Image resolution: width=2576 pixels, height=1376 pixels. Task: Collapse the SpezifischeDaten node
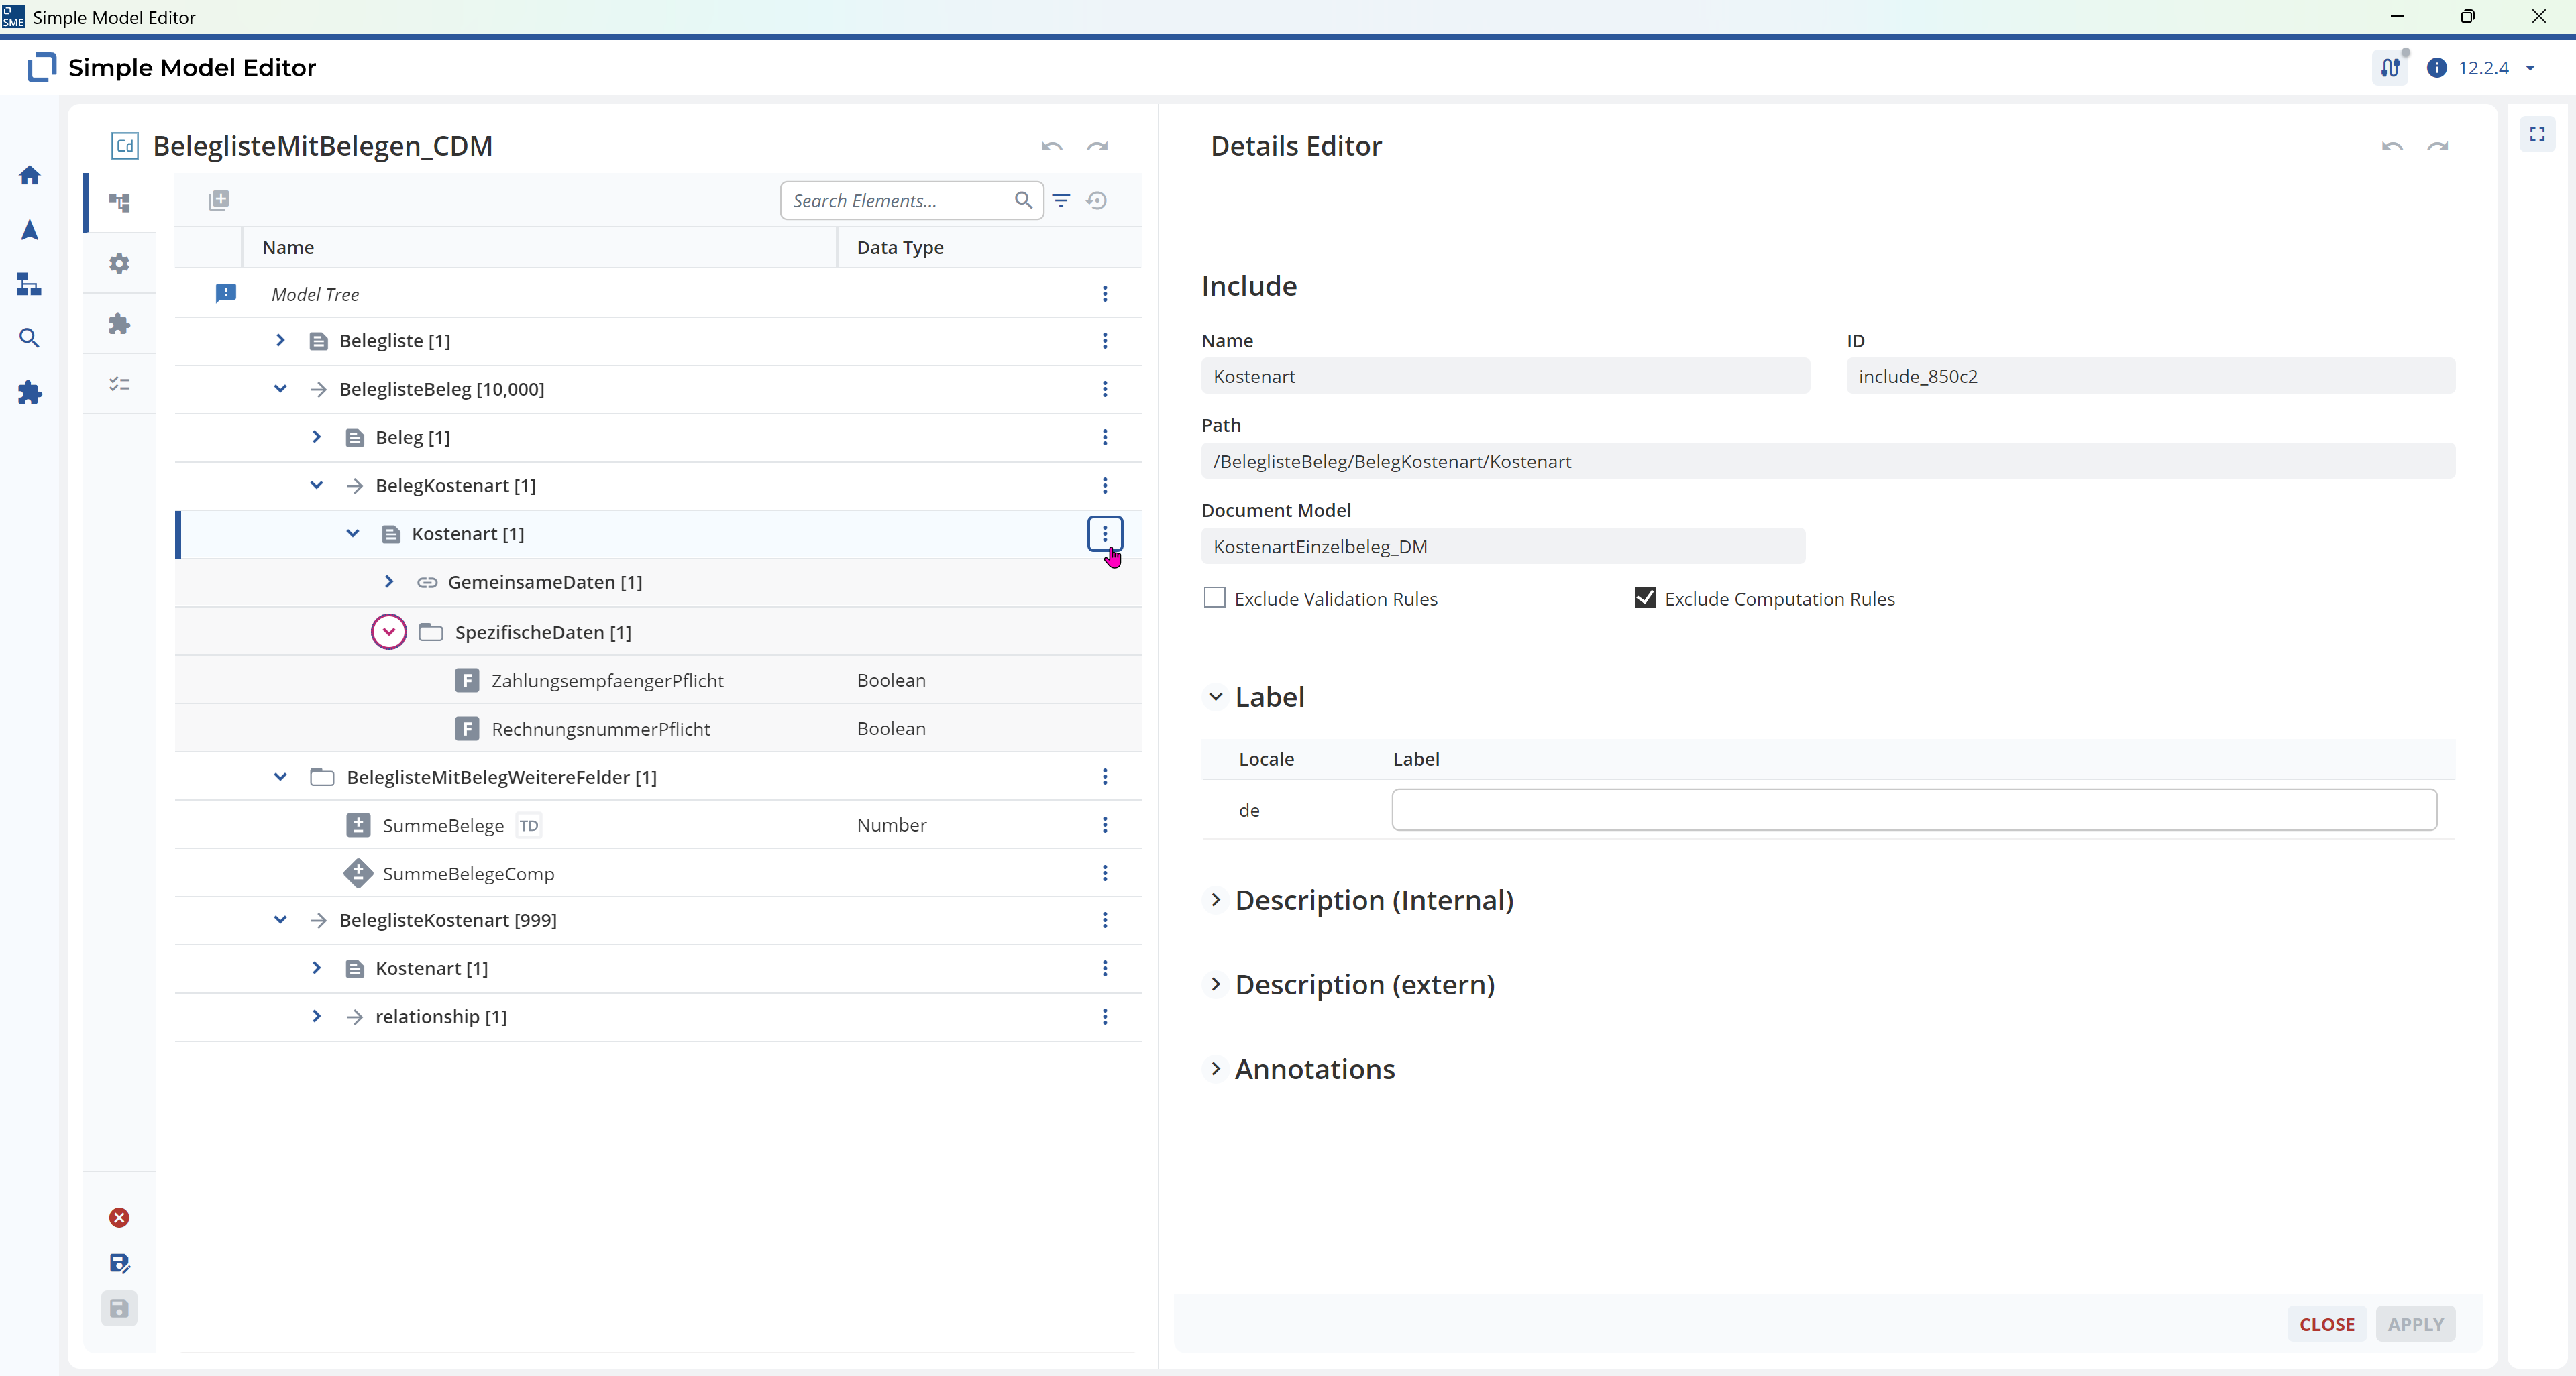(388, 632)
